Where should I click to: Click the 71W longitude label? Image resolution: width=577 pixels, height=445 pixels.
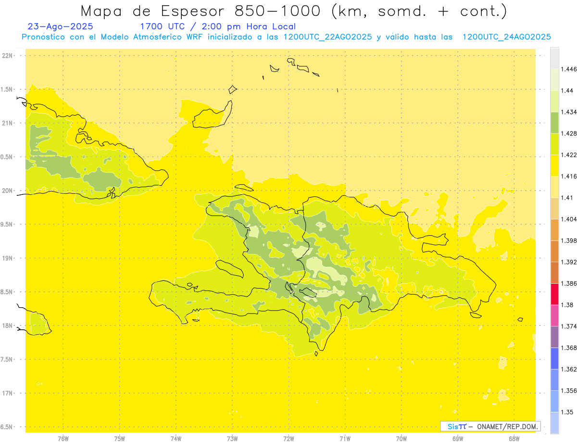pos(345,438)
